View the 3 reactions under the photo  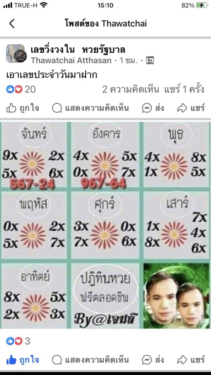pos(18,341)
